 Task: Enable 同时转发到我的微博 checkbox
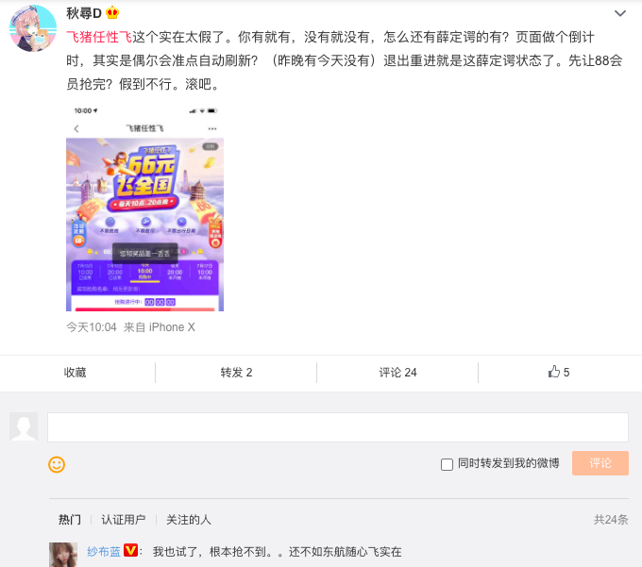[447, 464]
